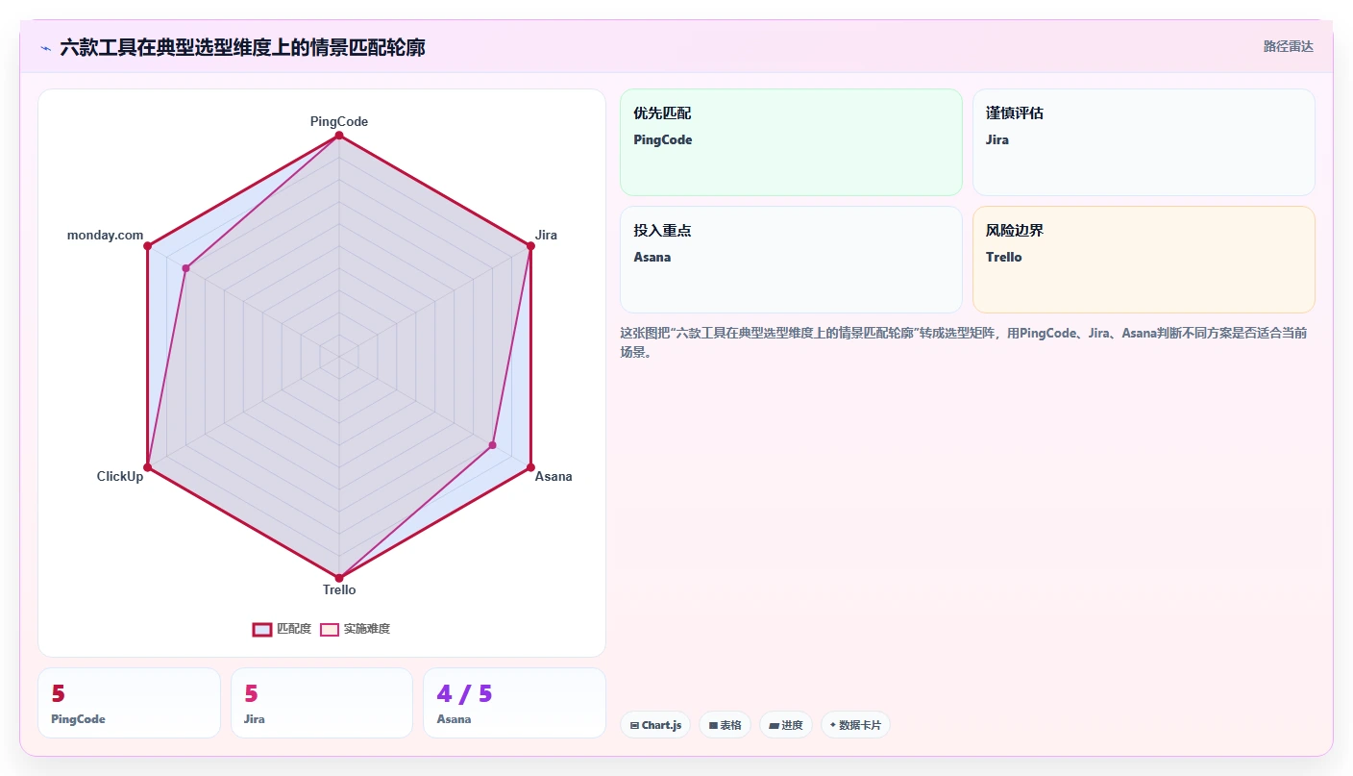Click the PingCode data point at radar top

pos(338,136)
